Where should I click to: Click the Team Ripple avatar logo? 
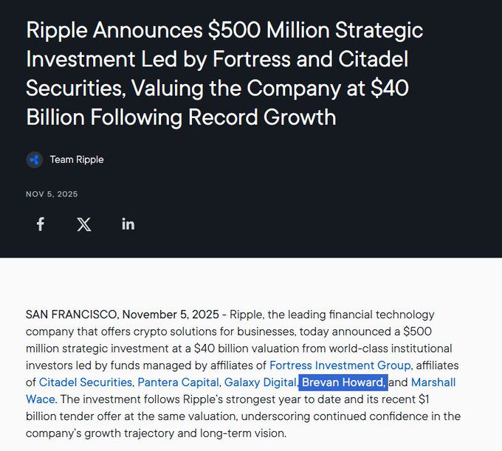(34, 159)
